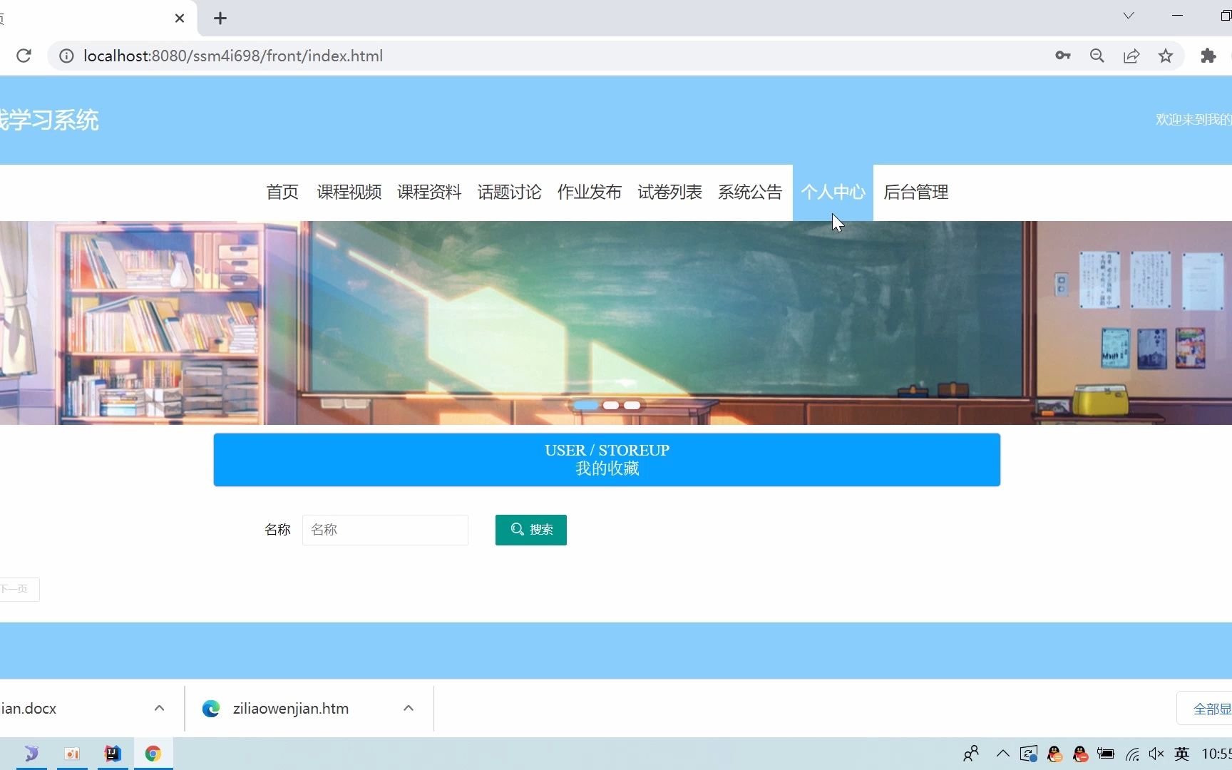Image resolution: width=1232 pixels, height=770 pixels.
Task: Click 全部显示 downloads button
Action: pos(1206,709)
